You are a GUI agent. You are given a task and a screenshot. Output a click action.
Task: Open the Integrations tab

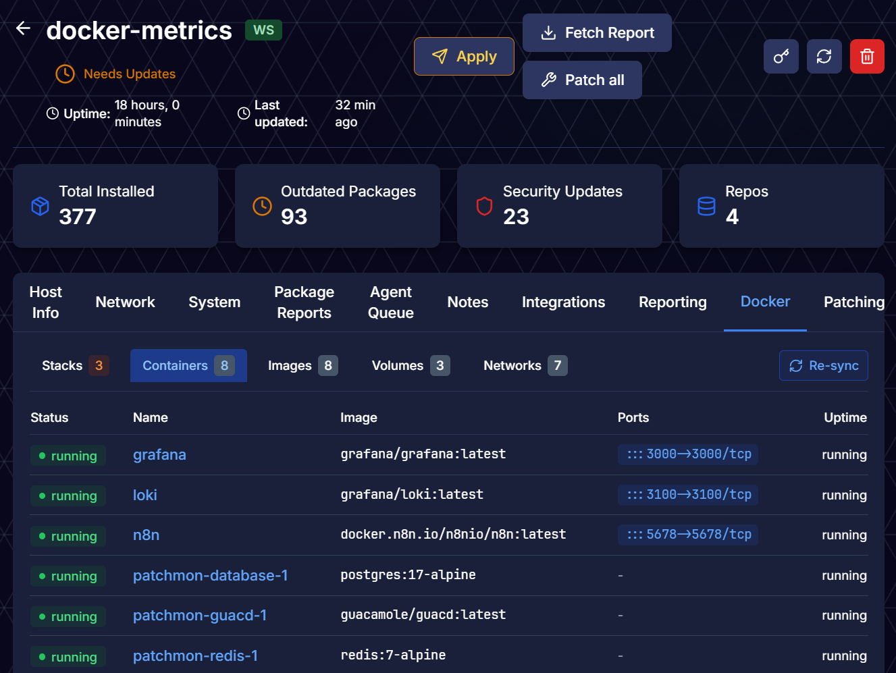[563, 302]
